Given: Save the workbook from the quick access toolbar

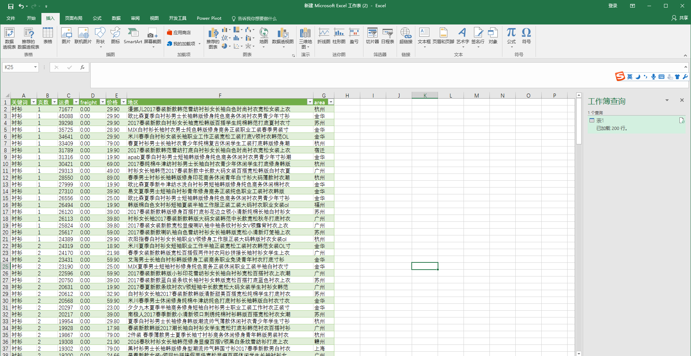Looking at the screenshot, I should pos(11,6).
